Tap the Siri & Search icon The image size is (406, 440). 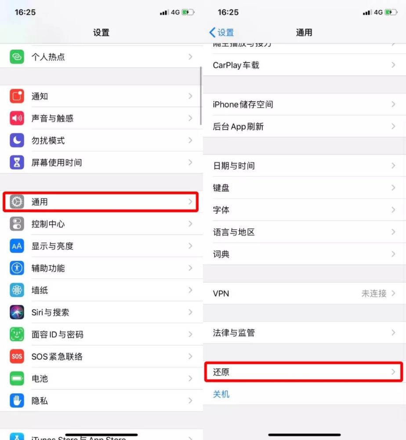17,312
